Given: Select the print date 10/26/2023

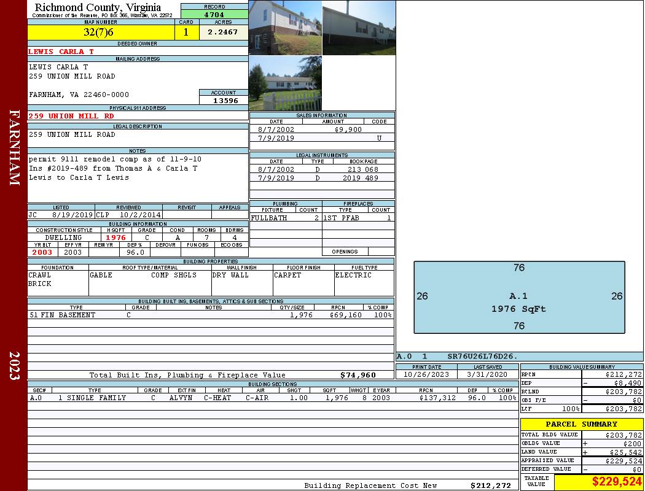Looking at the screenshot, I should click(426, 374).
